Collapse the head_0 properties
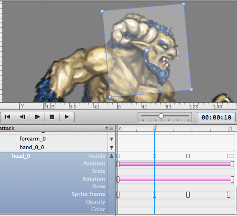Image resolution: width=237 pixels, height=216 pixels. click(x=111, y=156)
